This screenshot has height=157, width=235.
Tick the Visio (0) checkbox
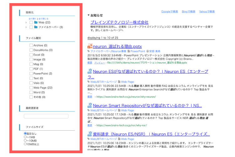coord(31,83)
